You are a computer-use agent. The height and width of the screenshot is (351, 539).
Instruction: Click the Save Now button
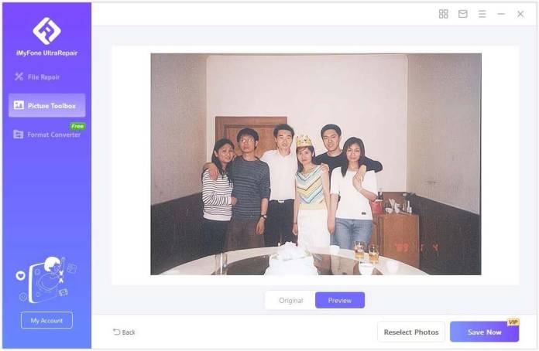[484, 332]
